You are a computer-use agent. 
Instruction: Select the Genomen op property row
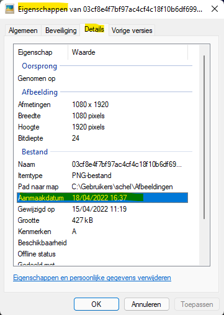(x=102, y=78)
